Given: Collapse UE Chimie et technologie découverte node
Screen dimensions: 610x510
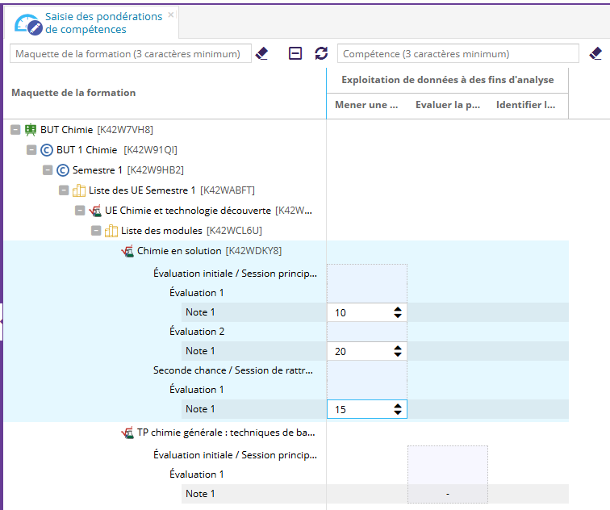Looking at the screenshot, I should (80, 211).
